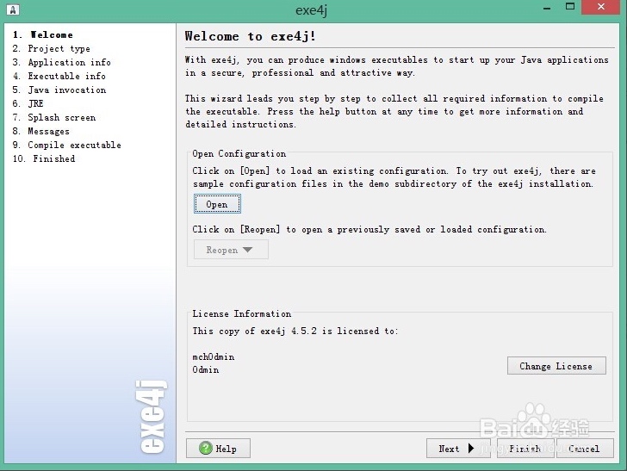Select step 3 Application info

(62, 62)
